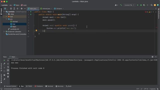Open the Build tool window
Viewport: 160px width, 90px height.
[68, 86]
